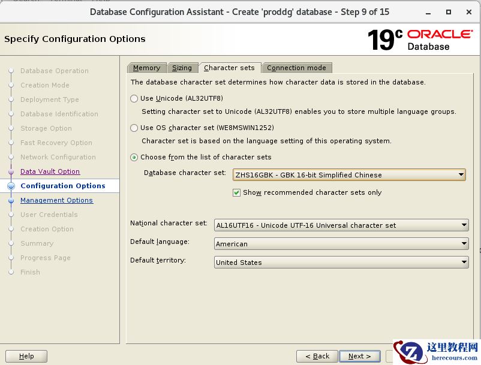The width and height of the screenshot is (481, 365).
Task: Click the Deployment Type step label
Action: coord(50,99)
